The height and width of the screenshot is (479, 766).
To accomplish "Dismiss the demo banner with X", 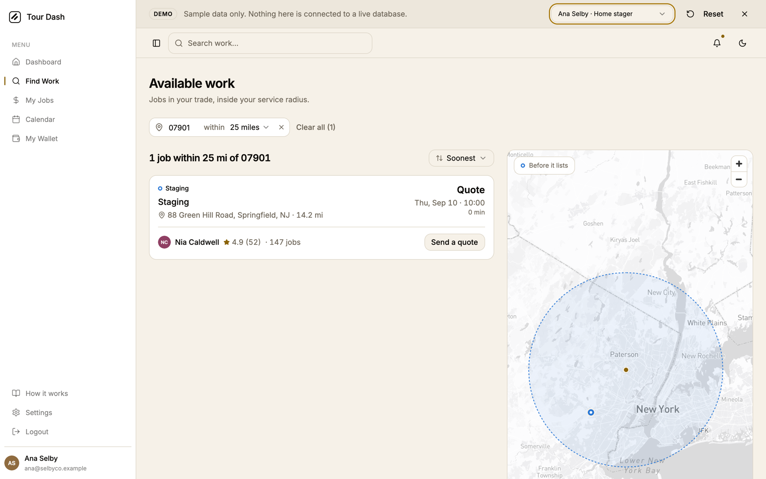I will point(745,14).
